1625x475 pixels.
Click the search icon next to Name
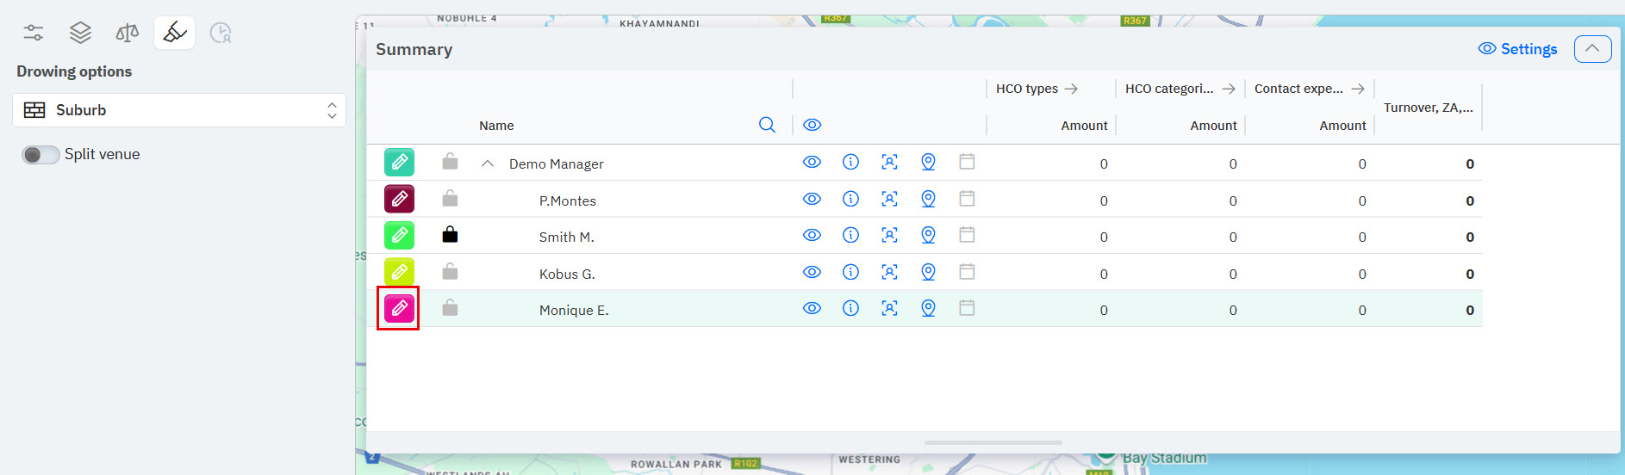click(767, 125)
